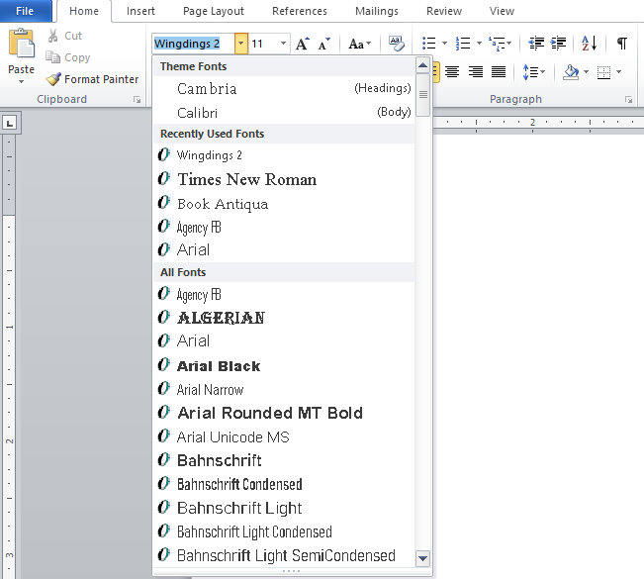This screenshot has height=579, width=644.
Task: Shrink font size with small A
Action: (324, 44)
